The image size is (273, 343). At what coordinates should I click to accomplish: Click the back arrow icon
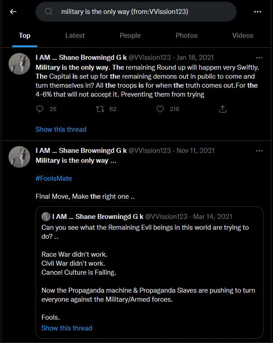click(x=13, y=12)
